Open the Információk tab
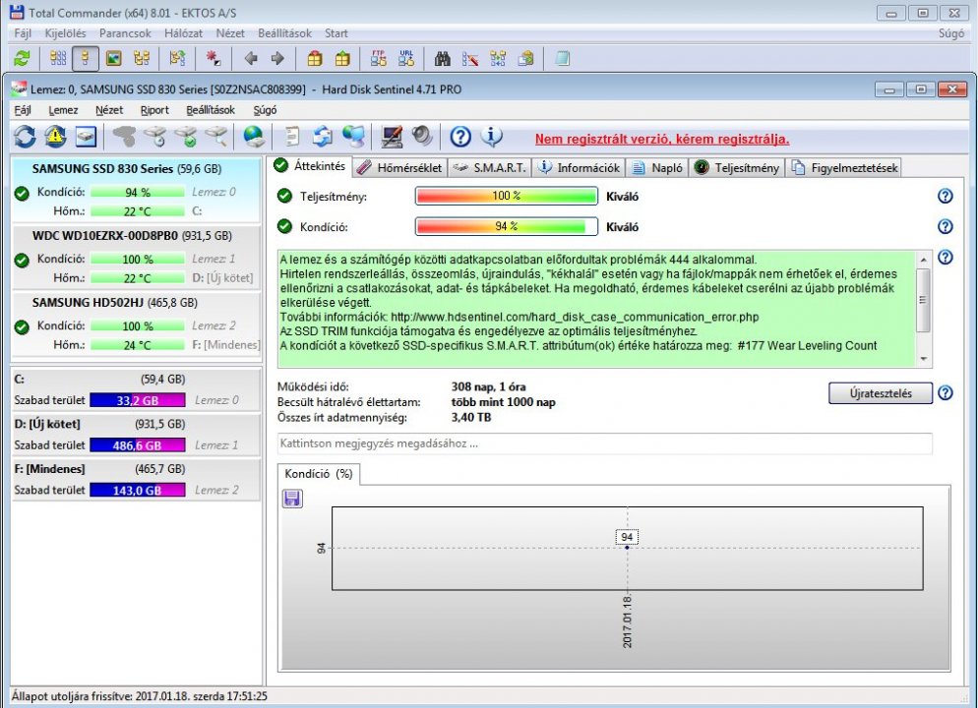Image resolution: width=978 pixels, height=708 pixels. pyautogui.click(x=580, y=167)
